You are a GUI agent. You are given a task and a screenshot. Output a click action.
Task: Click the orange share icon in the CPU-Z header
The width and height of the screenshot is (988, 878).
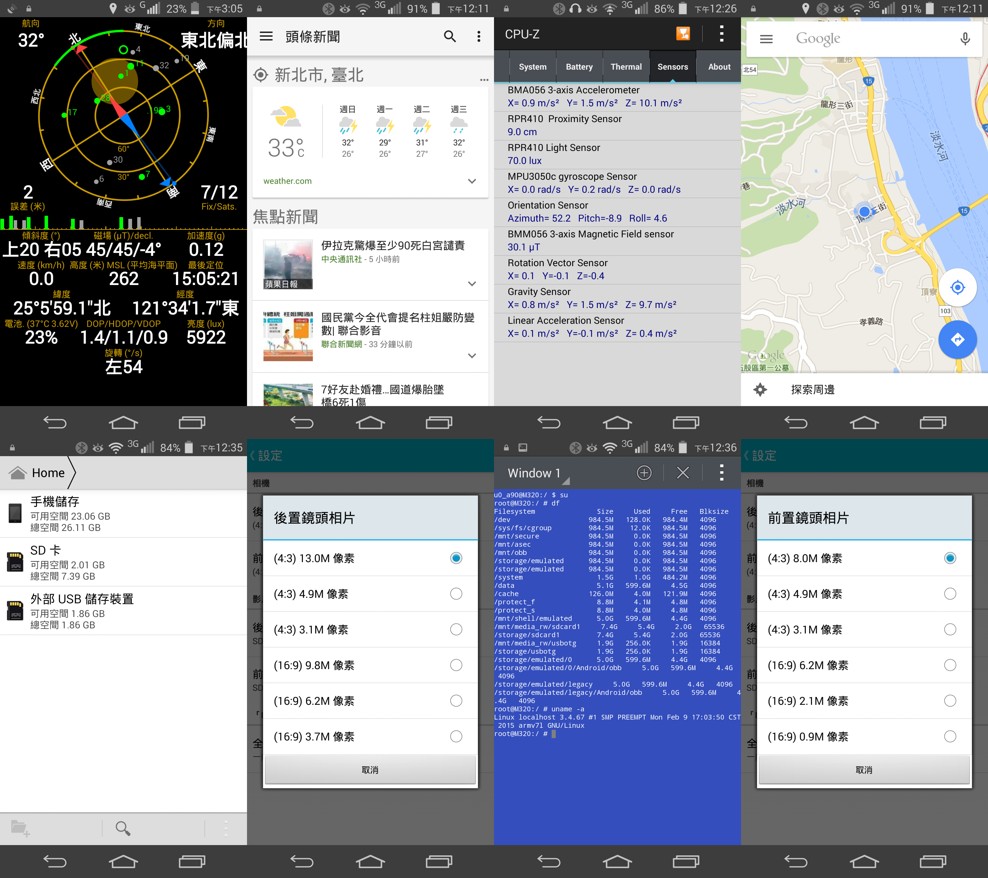683,34
